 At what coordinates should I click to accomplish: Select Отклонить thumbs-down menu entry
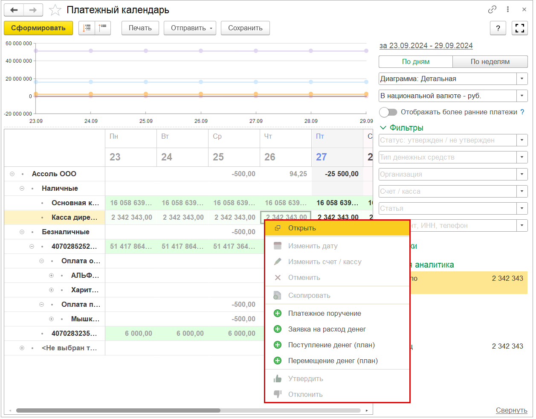[337, 394]
